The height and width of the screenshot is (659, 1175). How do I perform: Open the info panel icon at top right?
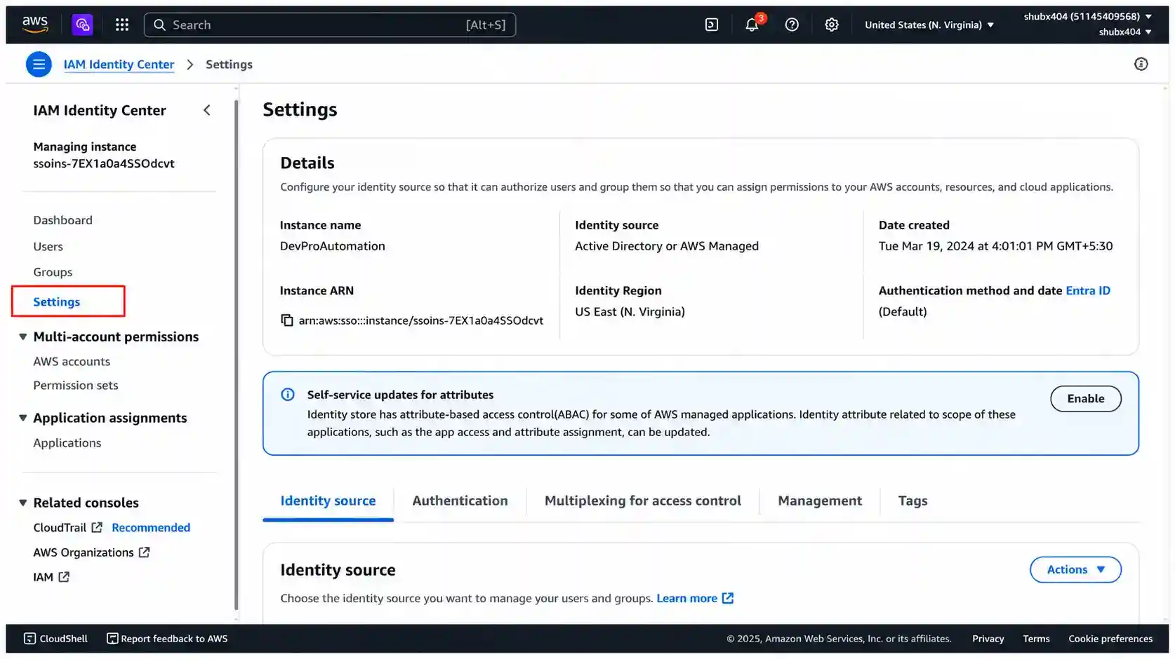(1141, 64)
